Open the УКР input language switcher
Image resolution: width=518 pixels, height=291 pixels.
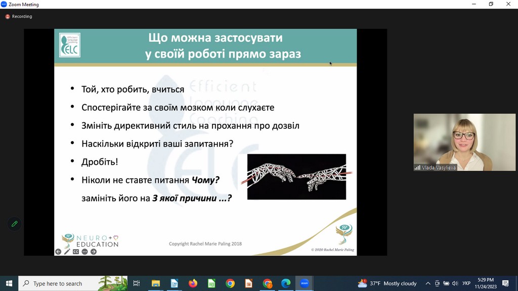466,283
